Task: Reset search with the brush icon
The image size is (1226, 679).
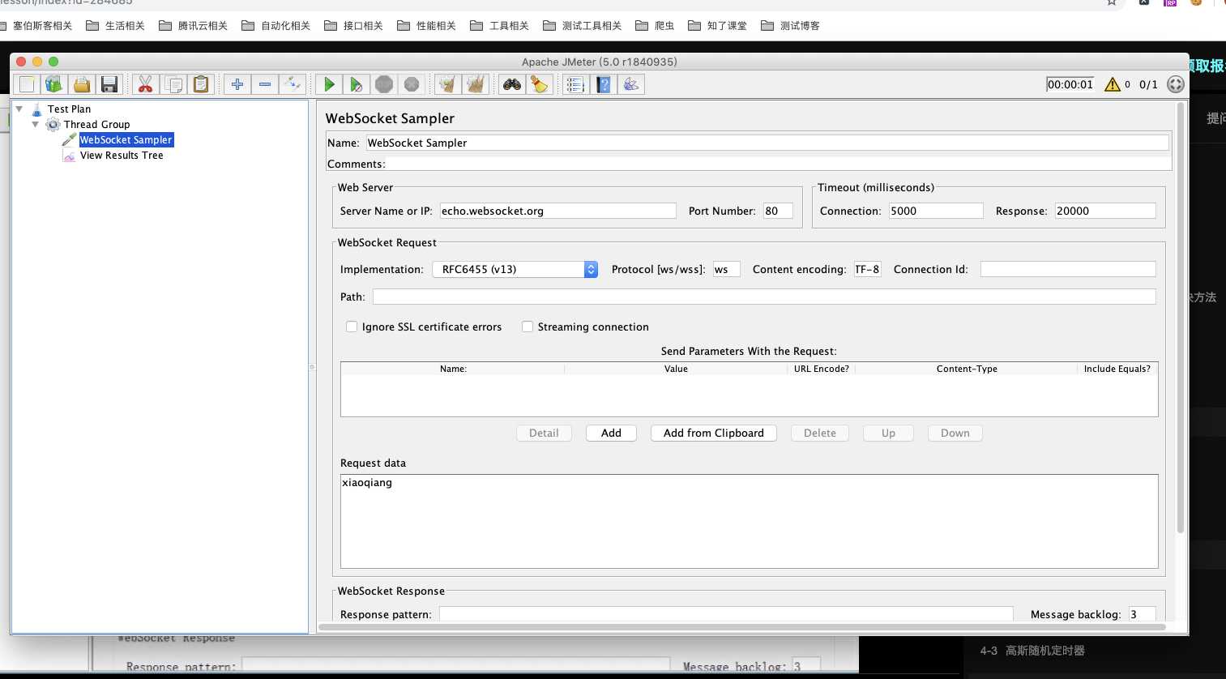Action: pos(540,84)
